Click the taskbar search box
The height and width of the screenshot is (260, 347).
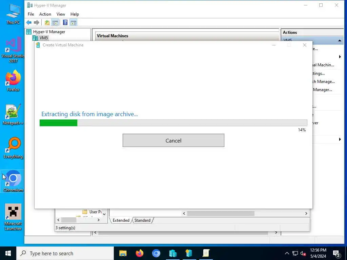[65, 253]
